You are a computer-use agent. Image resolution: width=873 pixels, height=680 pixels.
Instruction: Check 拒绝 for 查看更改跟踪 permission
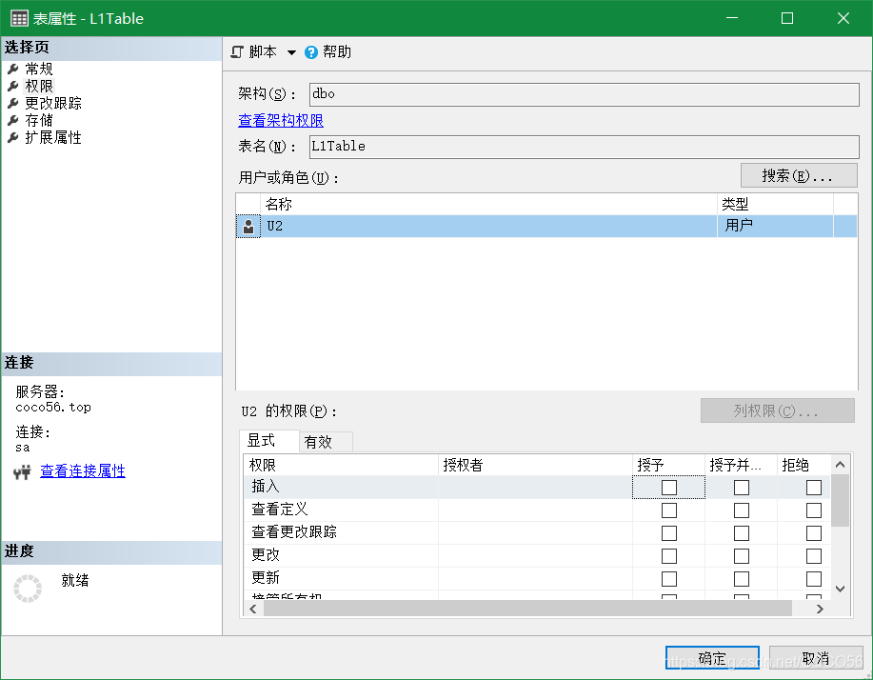click(x=813, y=533)
